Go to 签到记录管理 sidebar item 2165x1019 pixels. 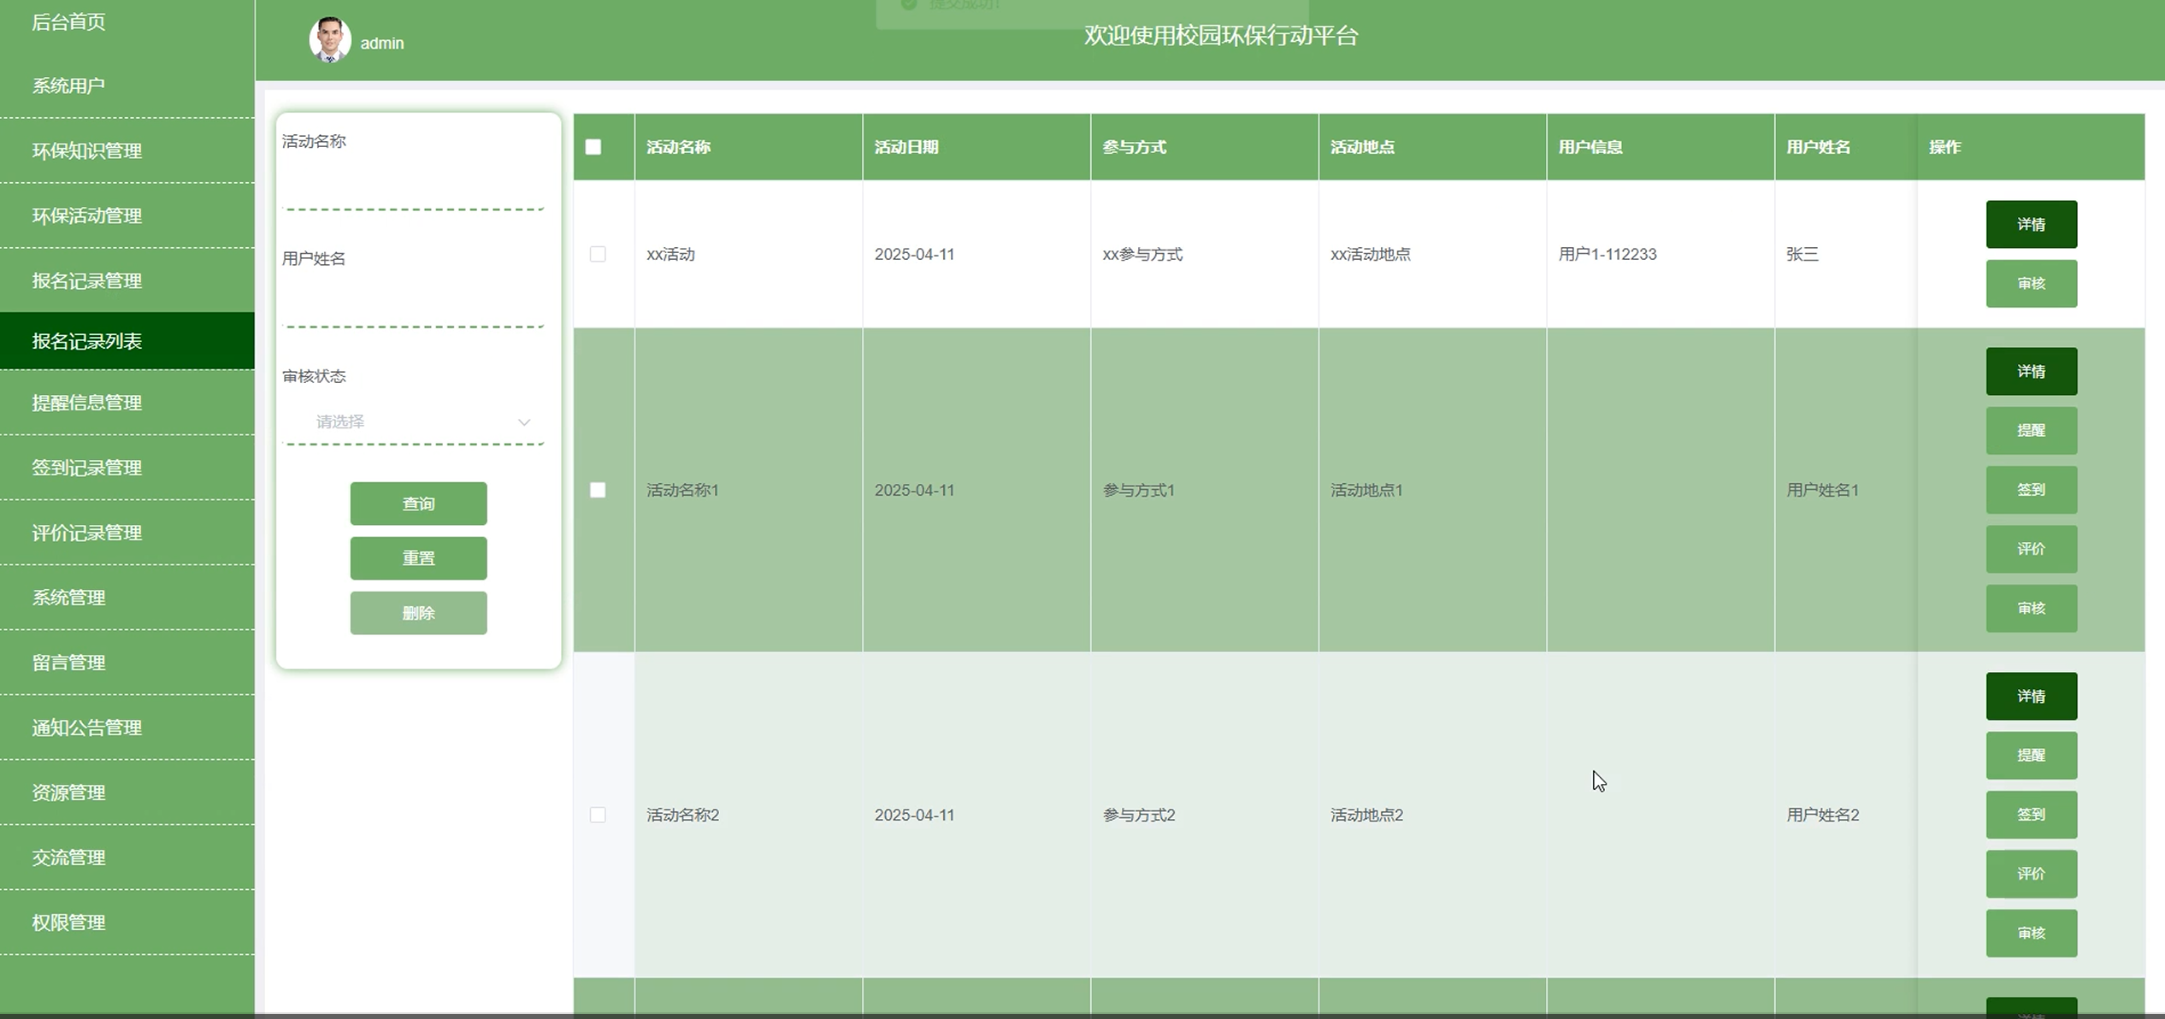coord(87,468)
